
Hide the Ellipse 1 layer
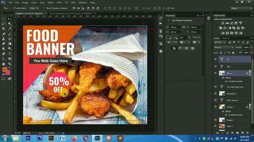pos(215,73)
